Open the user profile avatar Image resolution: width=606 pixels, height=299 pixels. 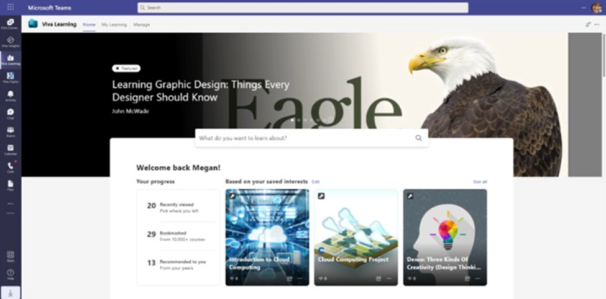[596, 7]
